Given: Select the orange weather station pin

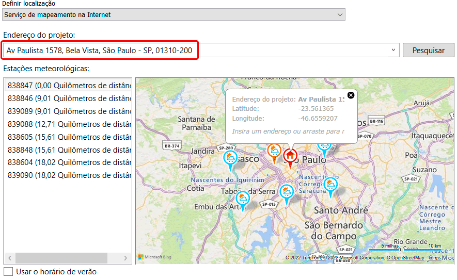Looking at the screenshot, I should pos(274,152).
